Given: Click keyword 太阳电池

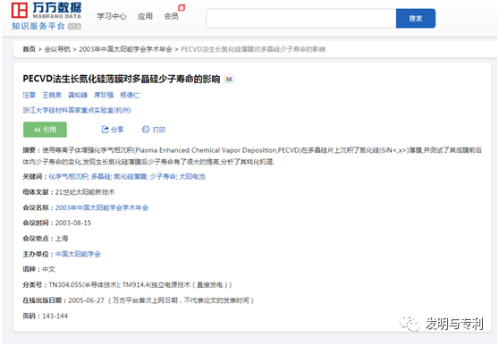Looking at the screenshot, I should click(192, 176).
